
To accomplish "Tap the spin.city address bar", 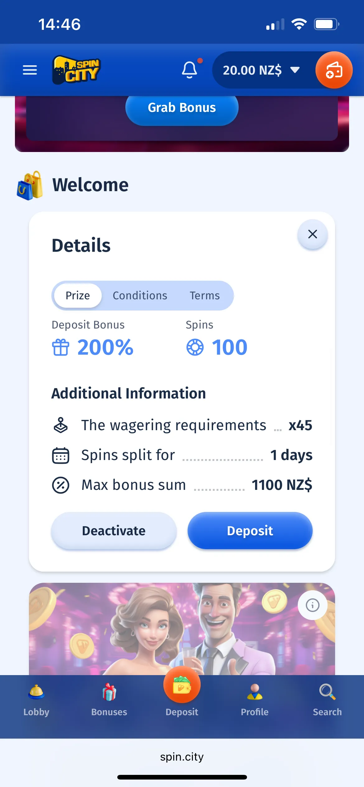I will click(182, 757).
